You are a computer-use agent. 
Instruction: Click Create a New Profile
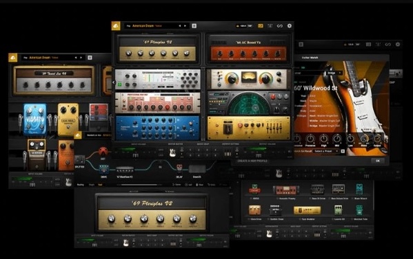(x=252, y=161)
